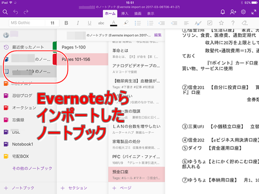Viewport: 259px width, 194px height.
Task: Open その他のノートブック link
Action: [x=32, y=168]
